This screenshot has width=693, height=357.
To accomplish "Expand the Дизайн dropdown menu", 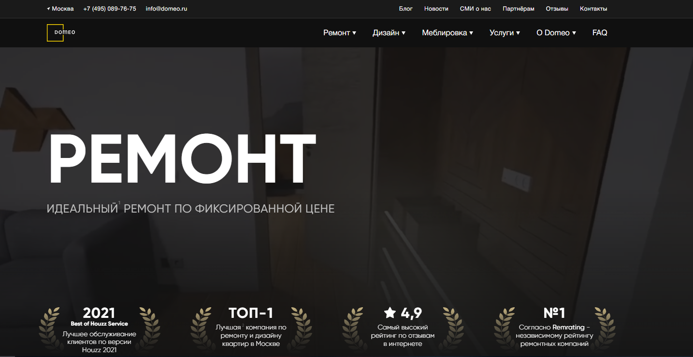I will [389, 33].
